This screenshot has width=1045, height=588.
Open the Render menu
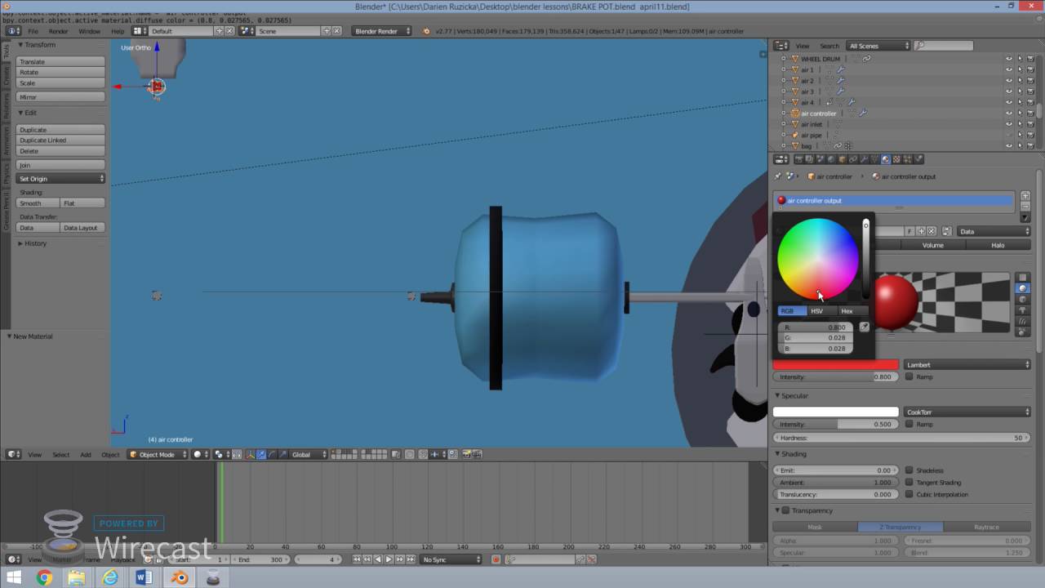pos(58,31)
